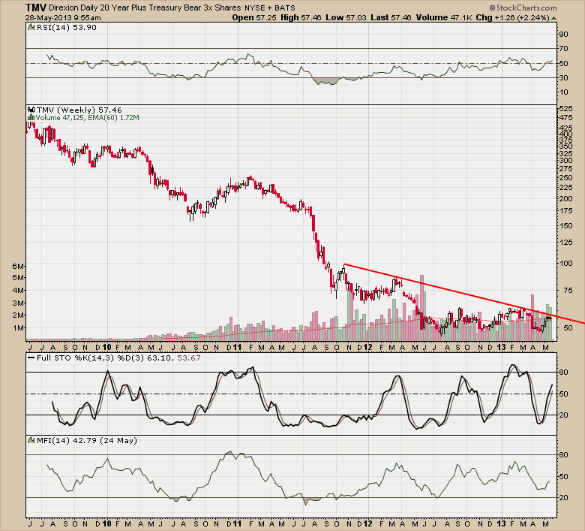Click year 13 on the time axis below MFI
Screen dimensions: 585x531
[x=501, y=523]
